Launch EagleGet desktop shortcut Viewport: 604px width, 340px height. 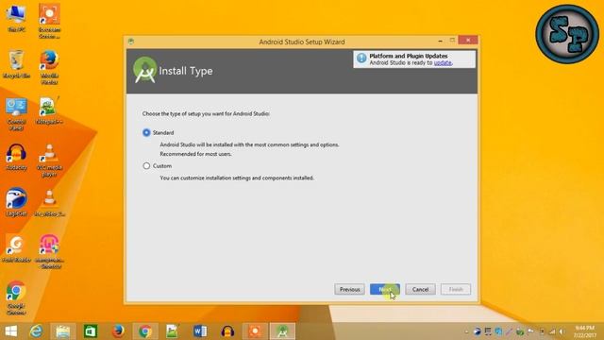tap(16, 202)
